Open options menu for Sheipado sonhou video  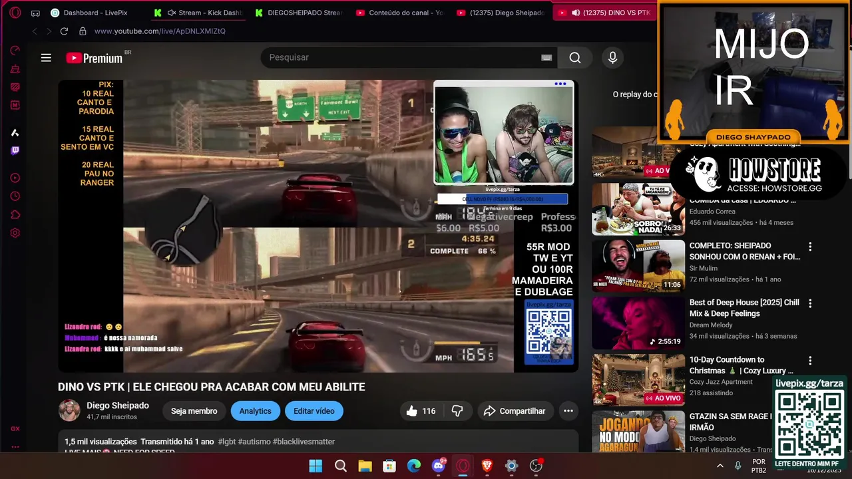pyautogui.click(x=810, y=247)
